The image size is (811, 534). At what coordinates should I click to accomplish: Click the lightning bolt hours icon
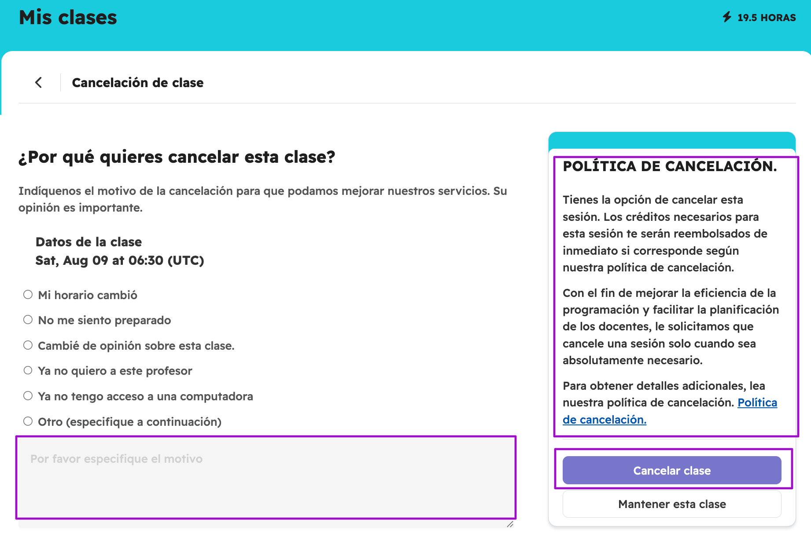coord(727,17)
